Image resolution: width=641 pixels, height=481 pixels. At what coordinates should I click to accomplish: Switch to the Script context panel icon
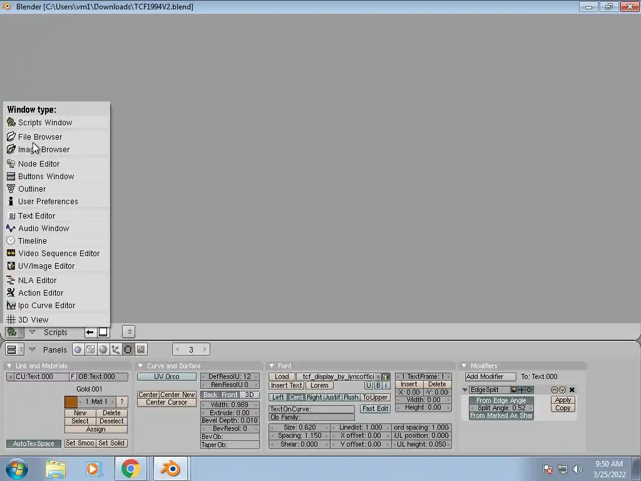90,349
